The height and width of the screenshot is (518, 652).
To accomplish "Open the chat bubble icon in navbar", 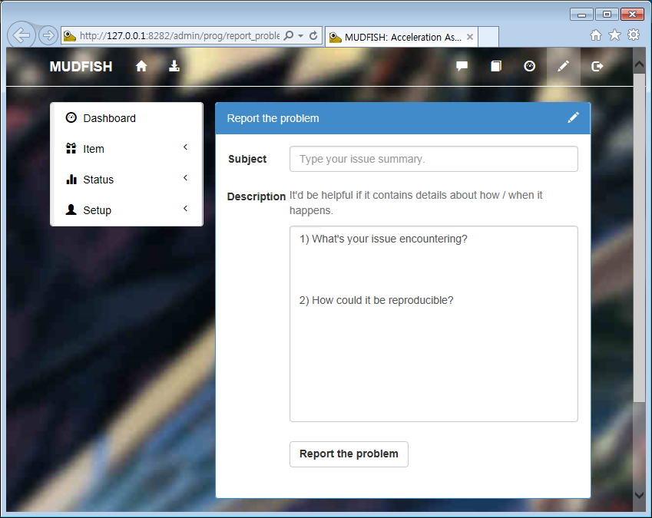I will 462,67.
